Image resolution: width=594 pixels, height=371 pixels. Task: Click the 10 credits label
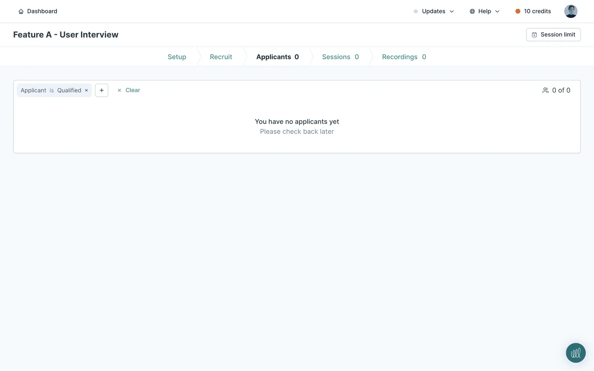[537, 11]
